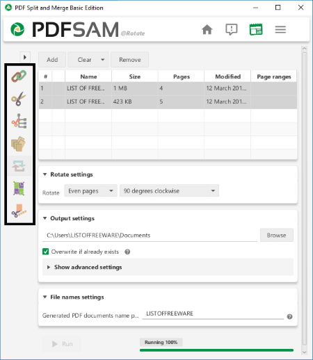Click the output folder path field
The image size is (313, 360).
point(150,236)
